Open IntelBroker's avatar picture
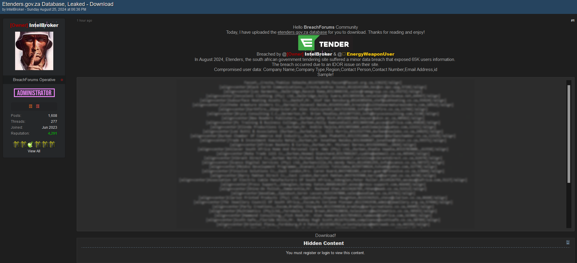The width and height of the screenshot is (577, 263). click(34, 51)
